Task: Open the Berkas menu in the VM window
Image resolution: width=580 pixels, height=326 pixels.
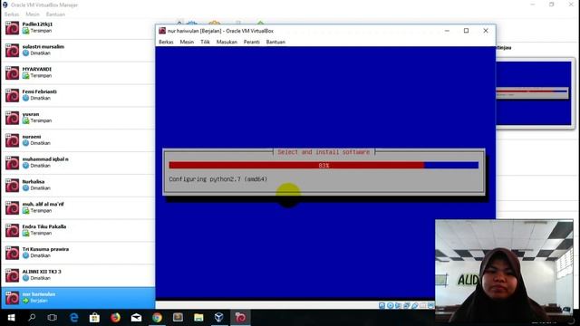Action: click(166, 42)
